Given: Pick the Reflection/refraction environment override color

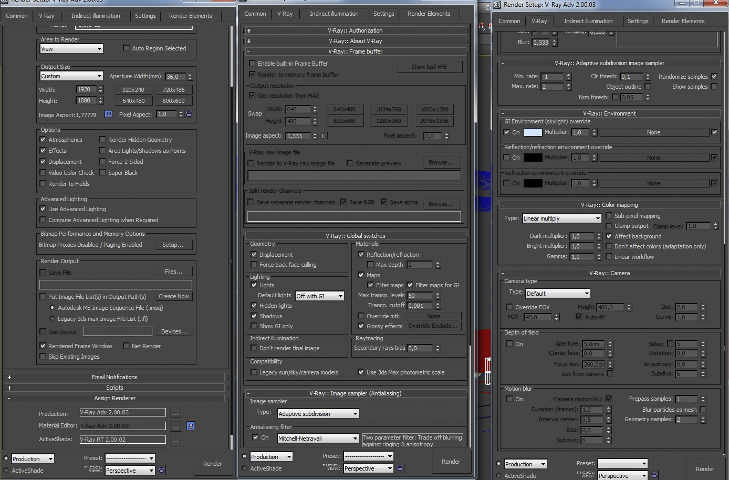Looking at the screenshot, I should [x=533, y=158].
